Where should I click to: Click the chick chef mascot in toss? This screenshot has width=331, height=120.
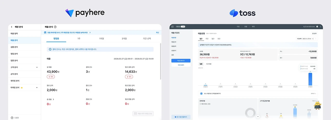point(317,105)
